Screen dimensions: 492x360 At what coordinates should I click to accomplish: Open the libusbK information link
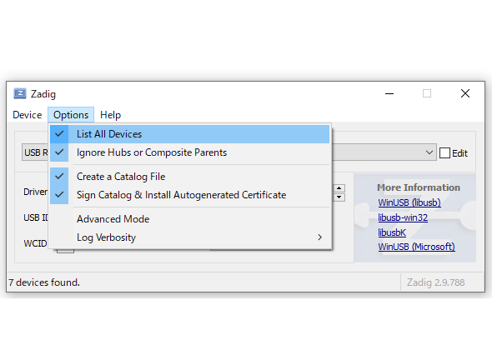(x=392, y=232)
